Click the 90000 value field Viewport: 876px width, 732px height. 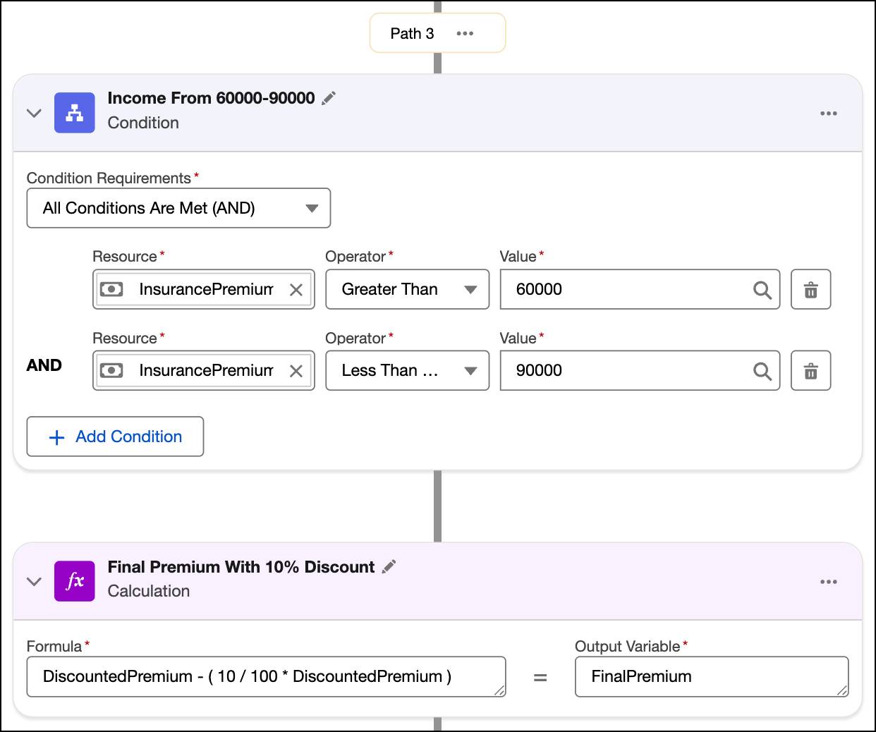coord(640,370)
